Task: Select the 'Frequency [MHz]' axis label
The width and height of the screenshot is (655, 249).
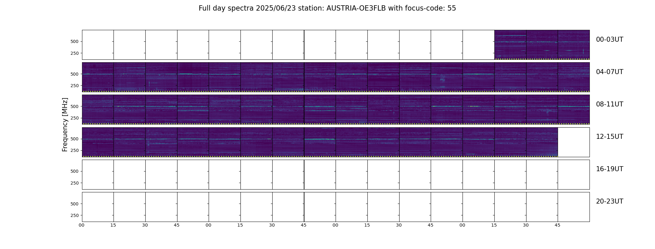Action: (65, 125)
